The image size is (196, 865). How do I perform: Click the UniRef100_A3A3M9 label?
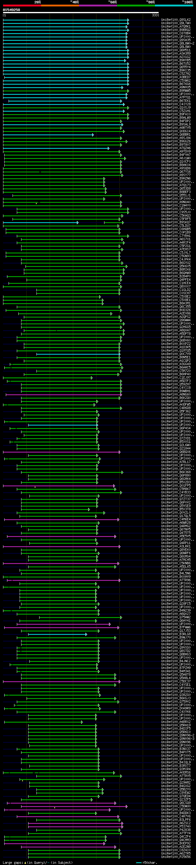click(176, 53)
